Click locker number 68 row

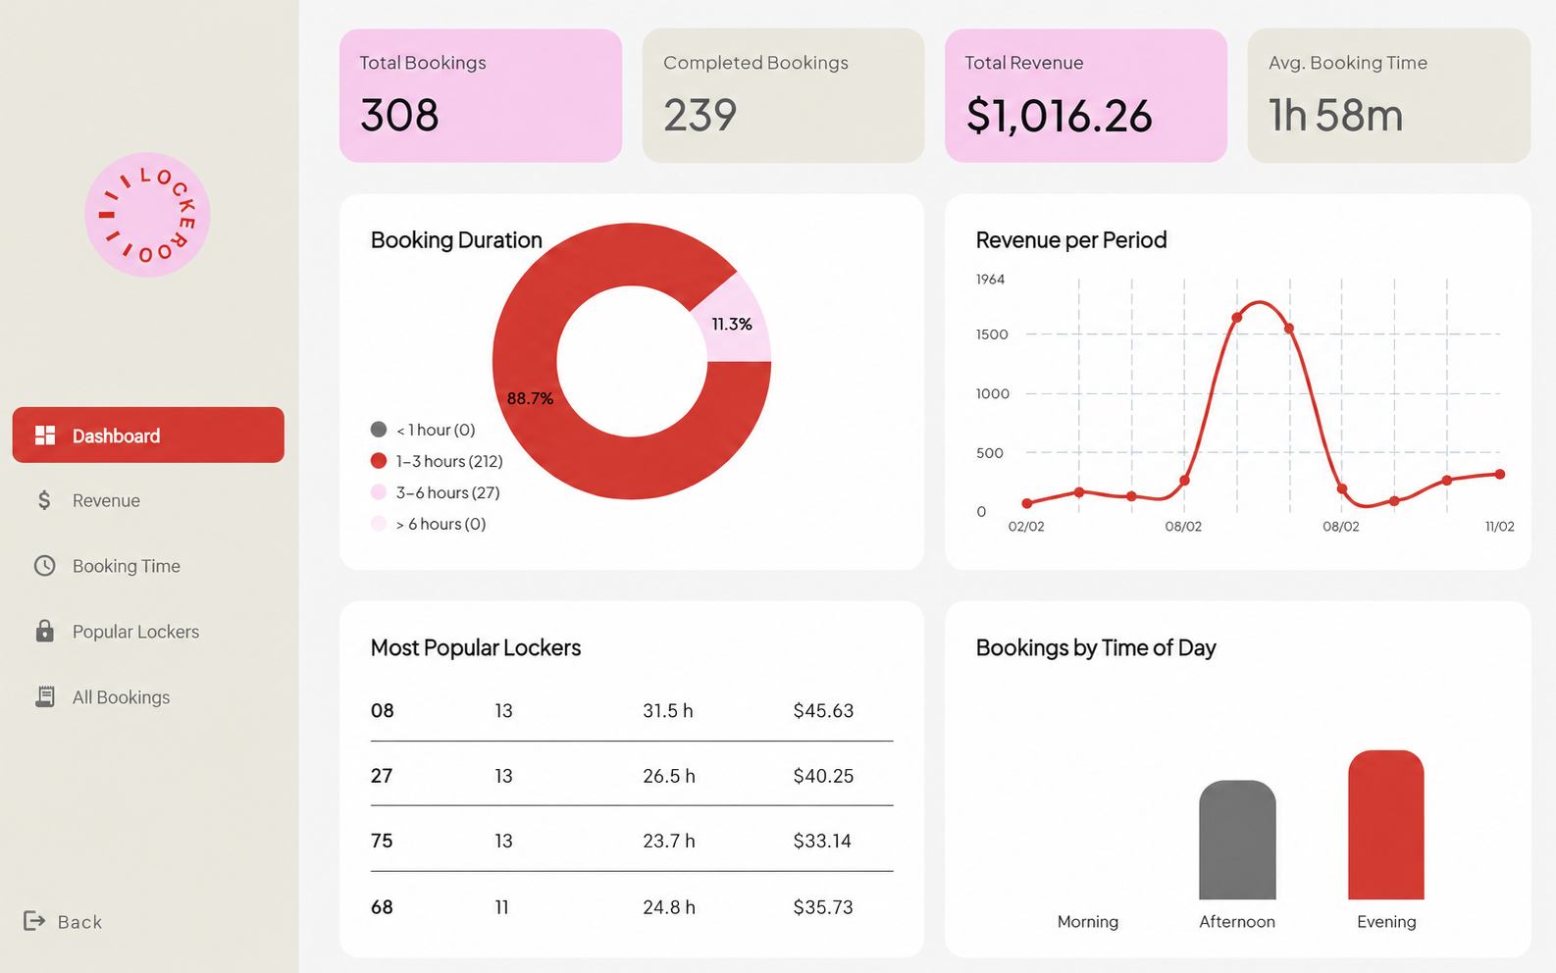pyautogui.click(x=632, y=907)
